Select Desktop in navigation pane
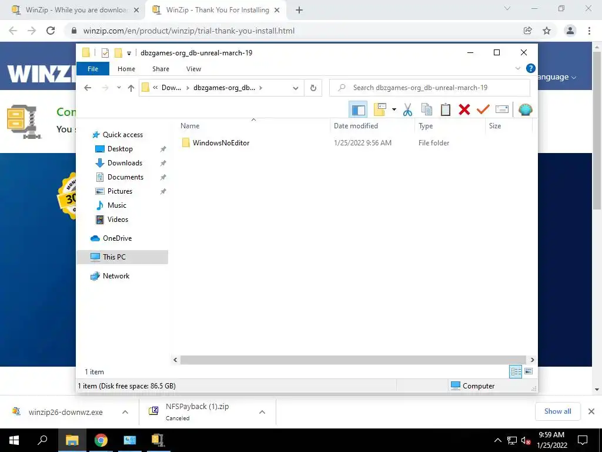Screen dimensions: 602x452 pyautogui.click(x=120, y=149)
